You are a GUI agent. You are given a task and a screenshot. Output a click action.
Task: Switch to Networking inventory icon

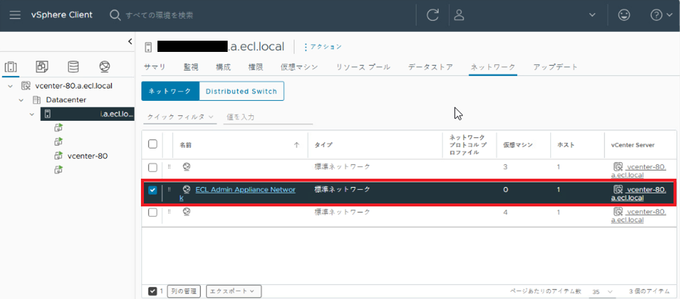point(104,67)
